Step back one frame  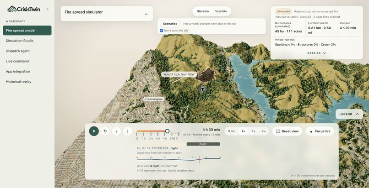[x=116, y=131]
